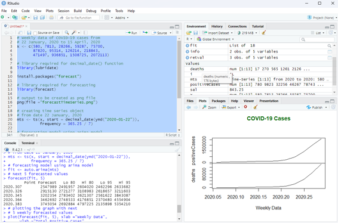Click the Run code button
338x223 pixels.
[x=132, y=33]
